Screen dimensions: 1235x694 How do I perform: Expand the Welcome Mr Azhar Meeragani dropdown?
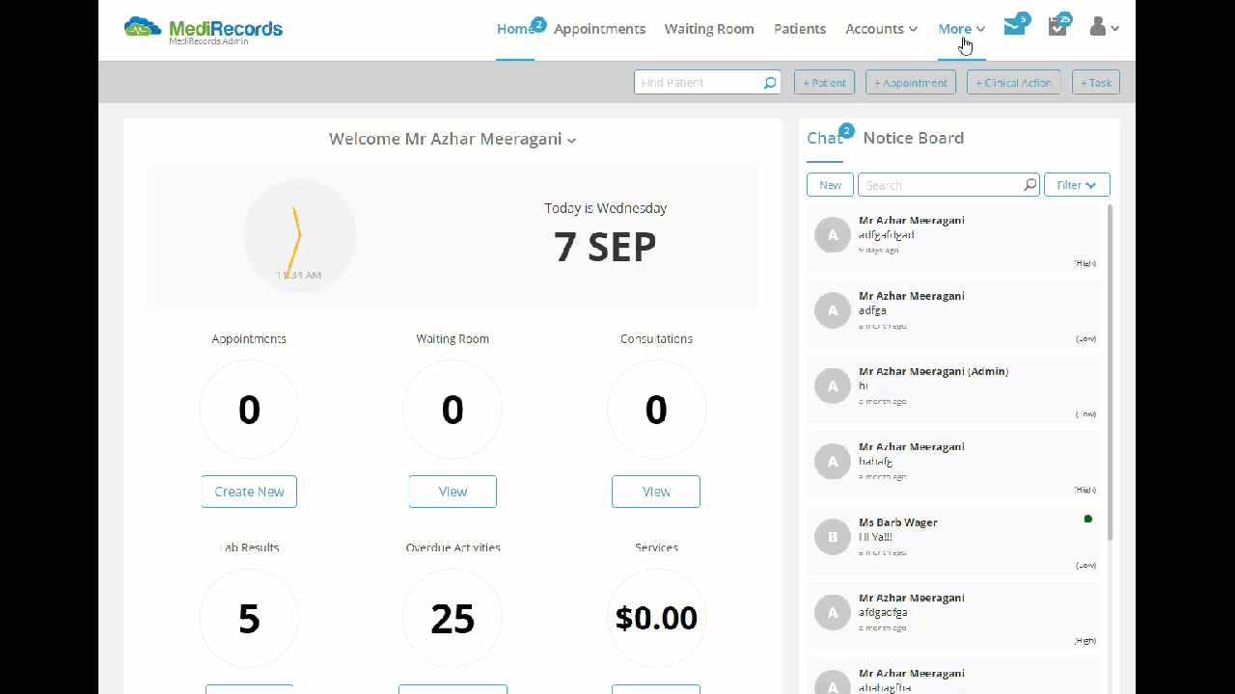pyautogui.click(x=453, y=139)
